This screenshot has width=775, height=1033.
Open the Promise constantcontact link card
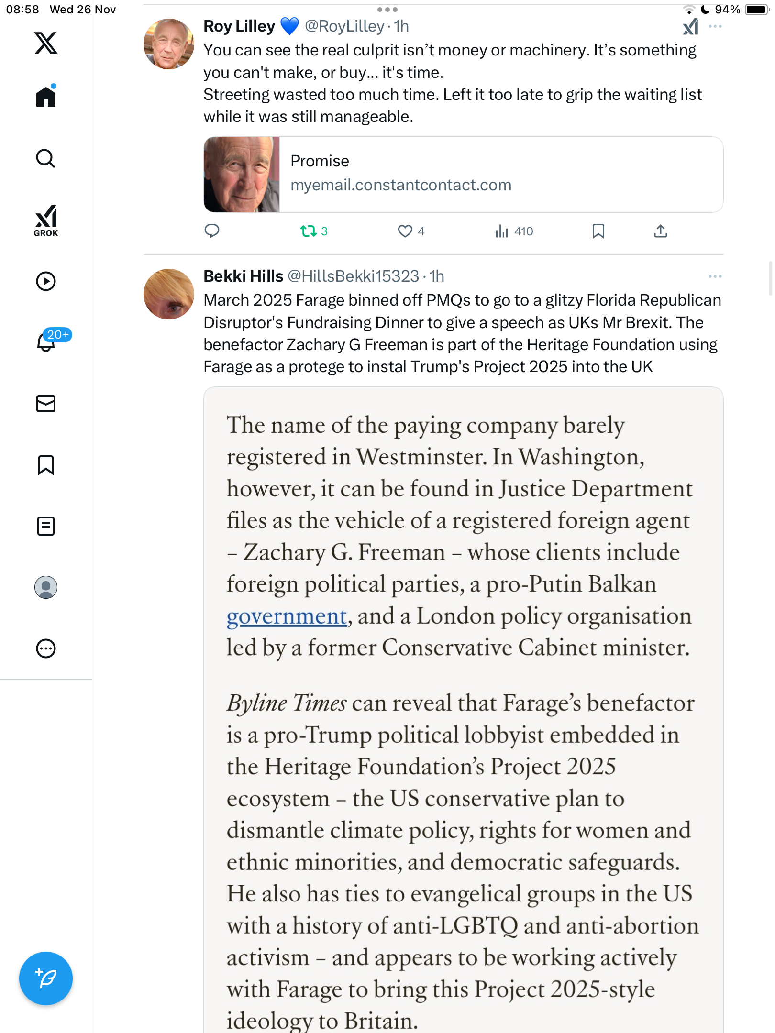463,175
